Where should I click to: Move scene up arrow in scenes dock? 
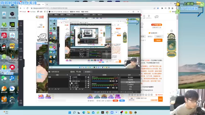(x=56, y=89)
